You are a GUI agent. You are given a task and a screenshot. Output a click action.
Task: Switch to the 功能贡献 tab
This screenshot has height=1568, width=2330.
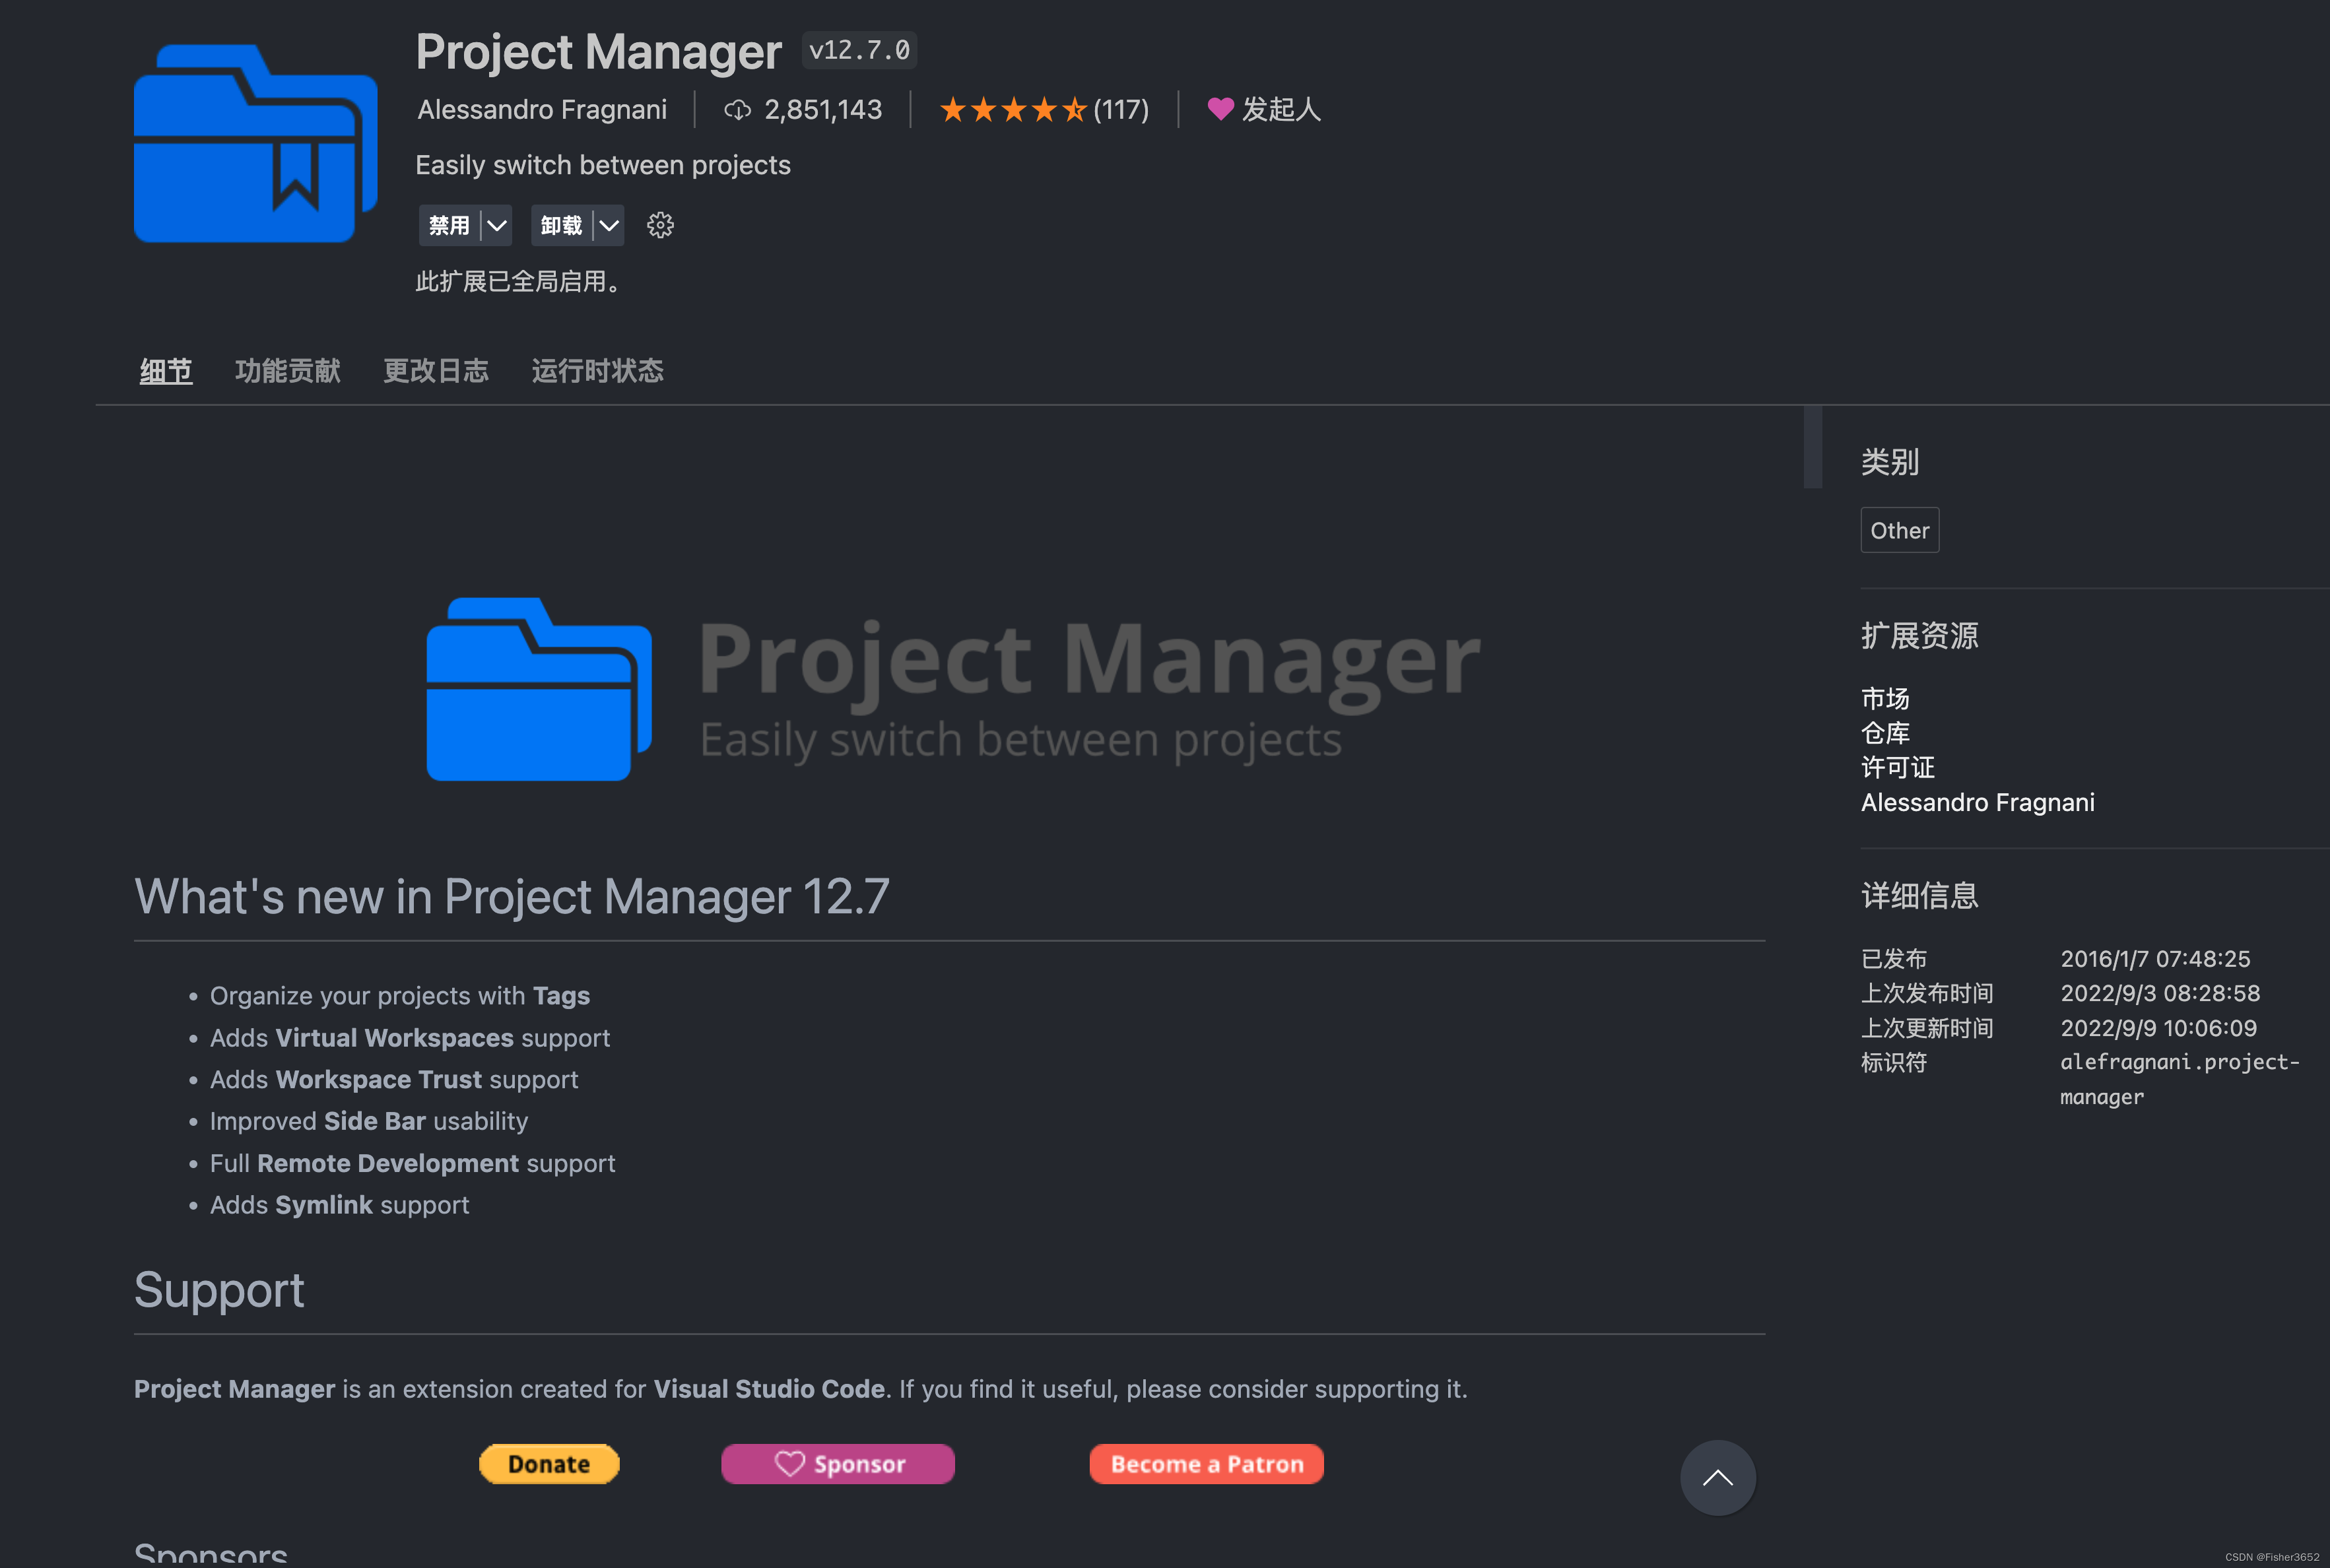coord(288,371)
